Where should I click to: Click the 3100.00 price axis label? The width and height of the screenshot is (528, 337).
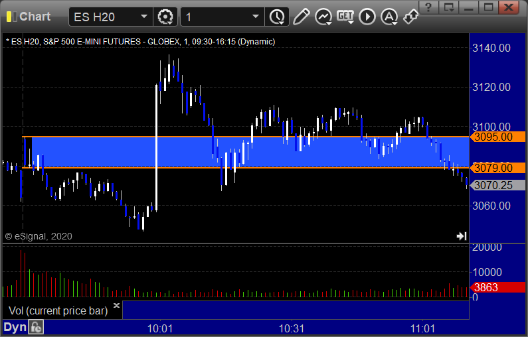click(x=491, y=127)
